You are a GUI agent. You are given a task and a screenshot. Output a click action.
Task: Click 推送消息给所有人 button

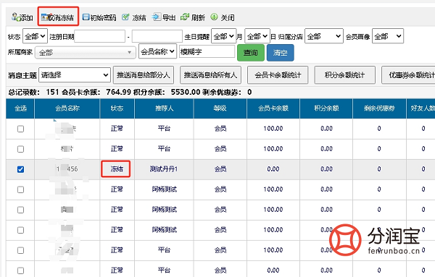pyautogui.click(x=210, y=75)
